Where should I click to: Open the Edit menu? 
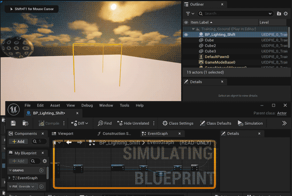tap(40, 106)
